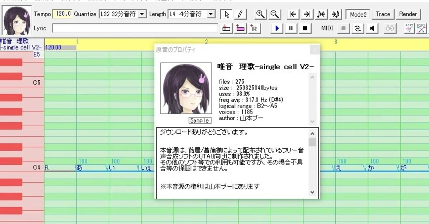Screen dimensions: 429x224
Task: Open the Quantize dropdown
Action: point(142,14)
